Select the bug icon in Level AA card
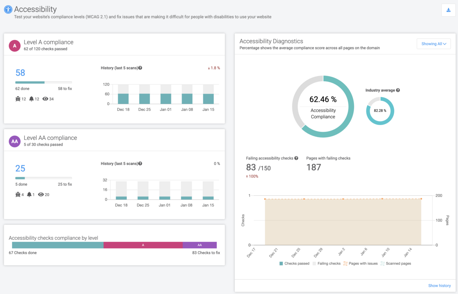This screenshot has height=294, width=458. pos(18,194)
